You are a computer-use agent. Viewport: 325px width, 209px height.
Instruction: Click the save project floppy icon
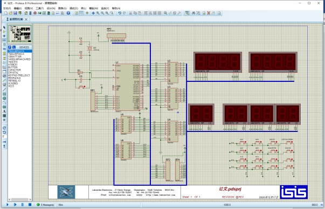click(15, 13)
